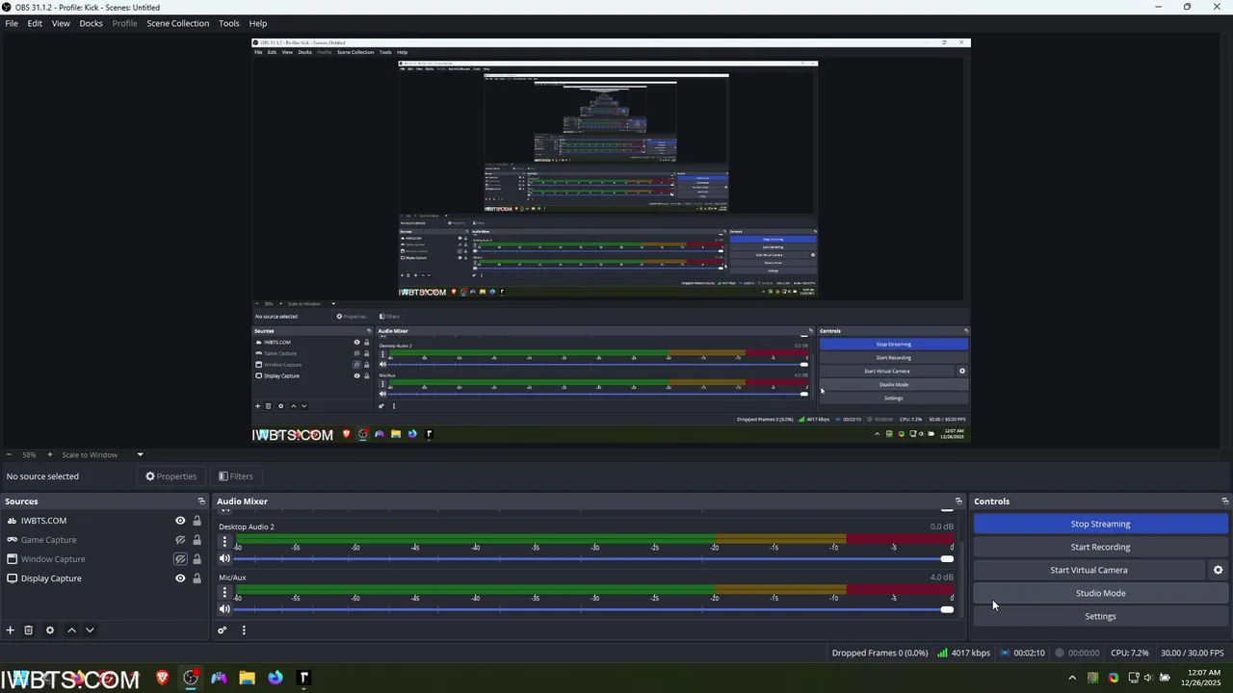
Task: Open the system clock showing 12:07 AM
Action: tap(1203, 678)
